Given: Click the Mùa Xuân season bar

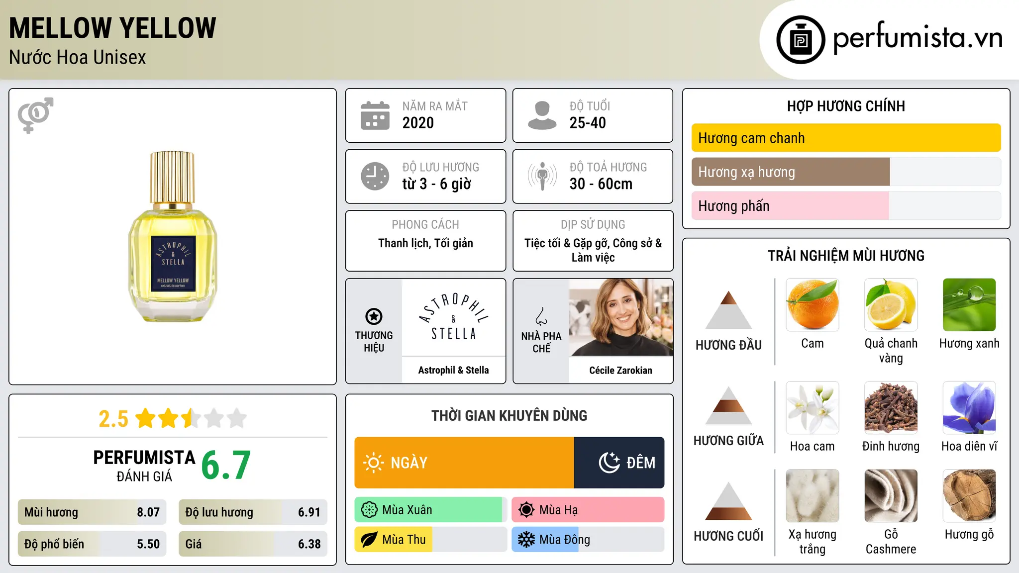Looking at the screenshot, I should (431, 510).
